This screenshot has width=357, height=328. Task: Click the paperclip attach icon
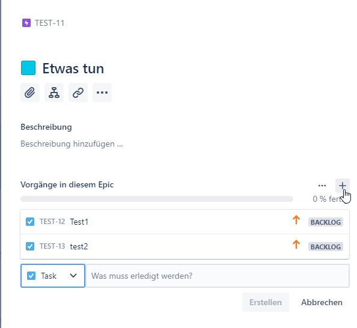coord(30,93)
